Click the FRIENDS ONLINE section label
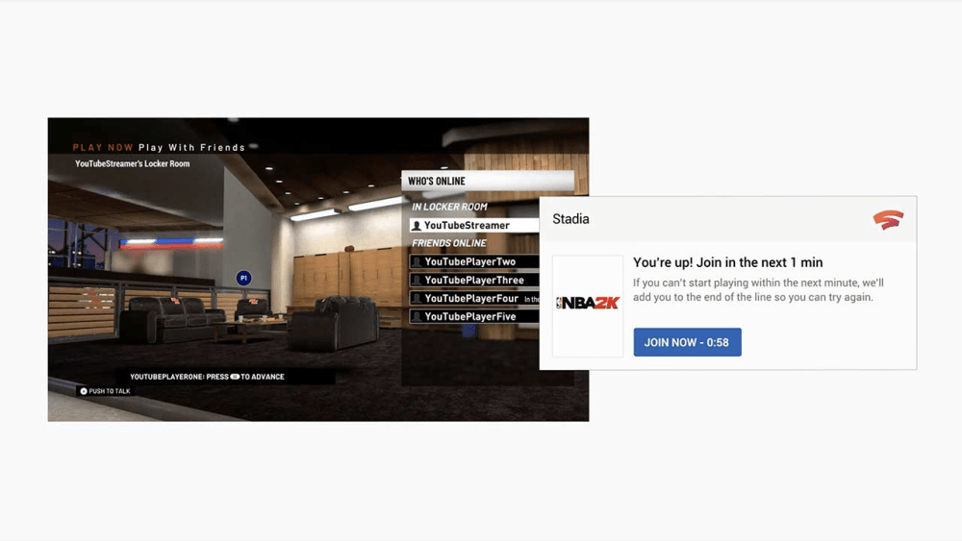Image resolution: width=962 pixels, height=541 pixels. (449, 244)
